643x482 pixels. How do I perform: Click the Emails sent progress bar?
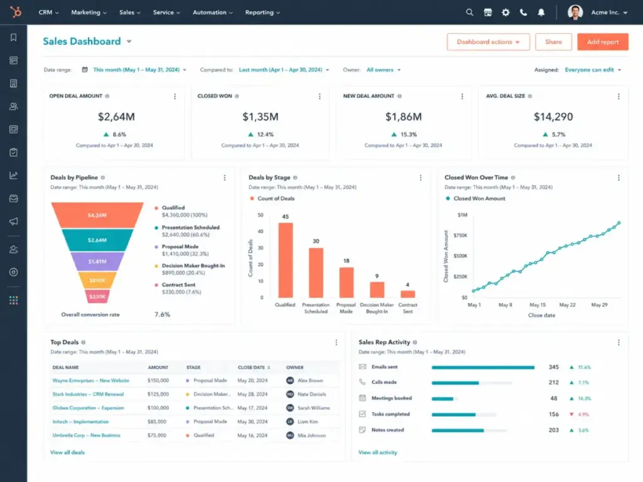tap(483, 367)
